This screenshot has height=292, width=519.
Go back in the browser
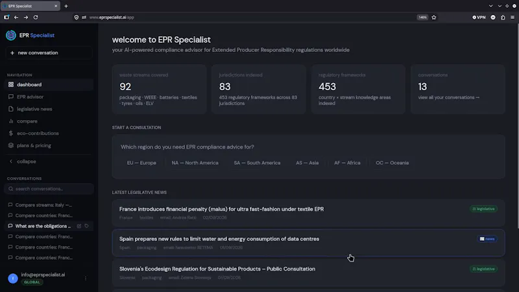coord(16,18)
